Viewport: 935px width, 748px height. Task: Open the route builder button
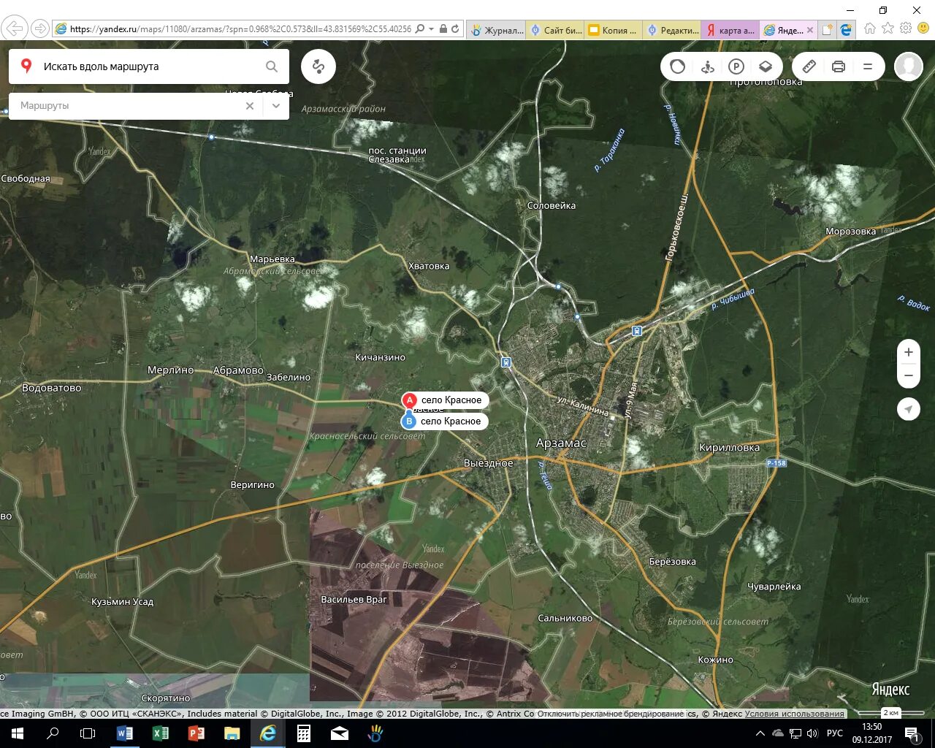pos(318,66)
